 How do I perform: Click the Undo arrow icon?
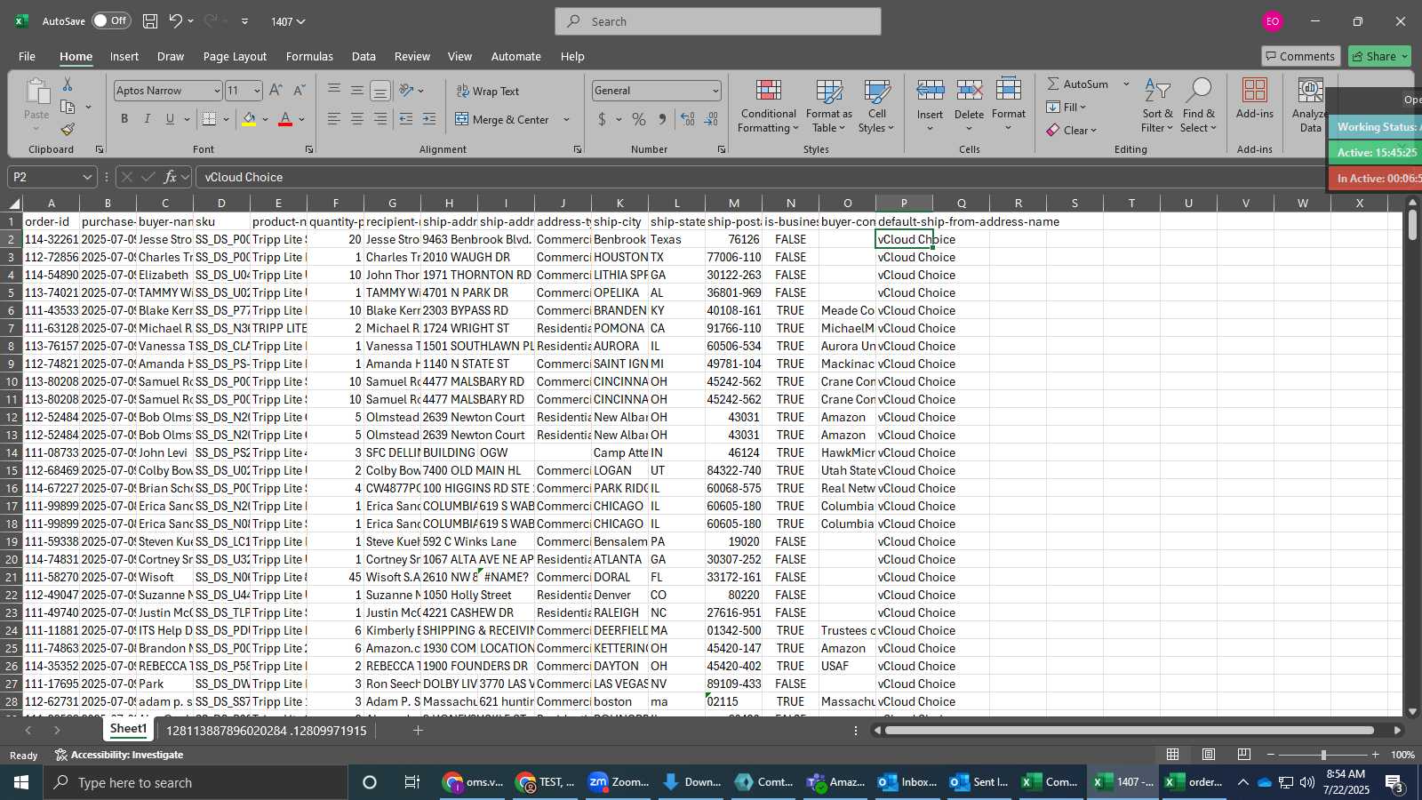[176, 20]
